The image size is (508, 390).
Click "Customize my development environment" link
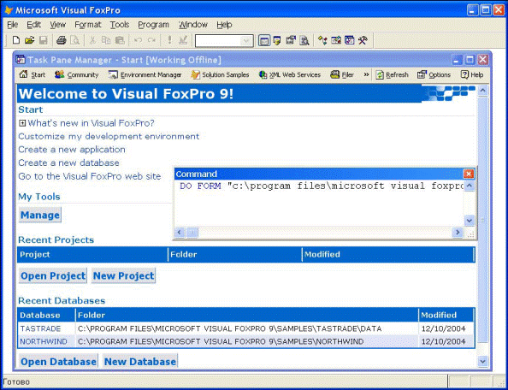coord(109,136)
